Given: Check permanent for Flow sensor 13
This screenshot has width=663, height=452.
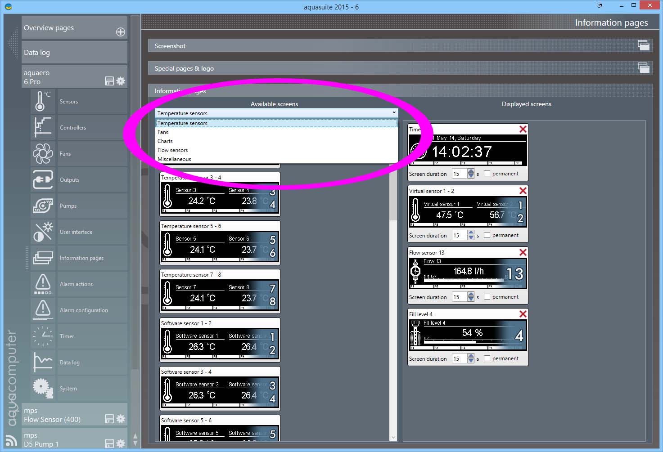Looking at the screenshot, I should [x=487, y=297].
